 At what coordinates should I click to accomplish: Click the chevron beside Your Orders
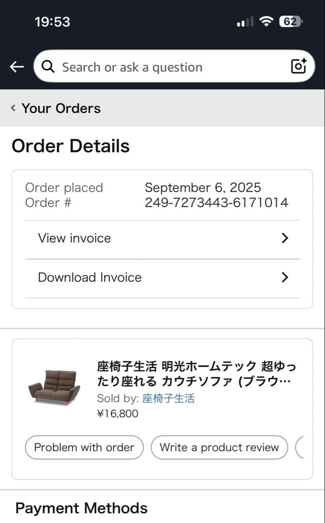coord(13,108)
